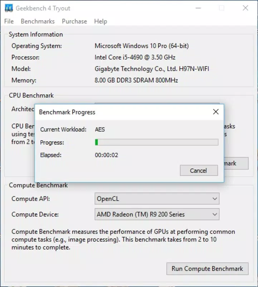
Task: Cancel the running benchmark
Action: click(x=199, y=170)
